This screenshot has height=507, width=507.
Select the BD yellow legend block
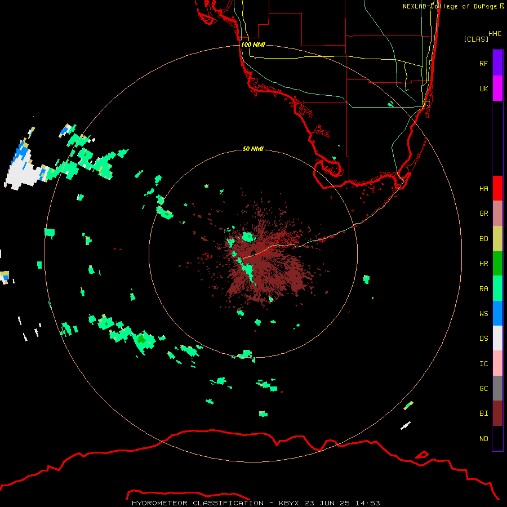(x=497, y=239)
